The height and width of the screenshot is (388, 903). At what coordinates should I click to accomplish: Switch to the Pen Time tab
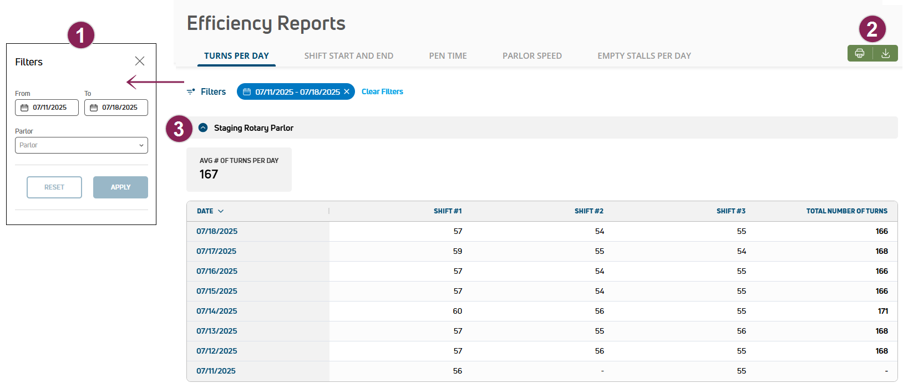point(448,55)
